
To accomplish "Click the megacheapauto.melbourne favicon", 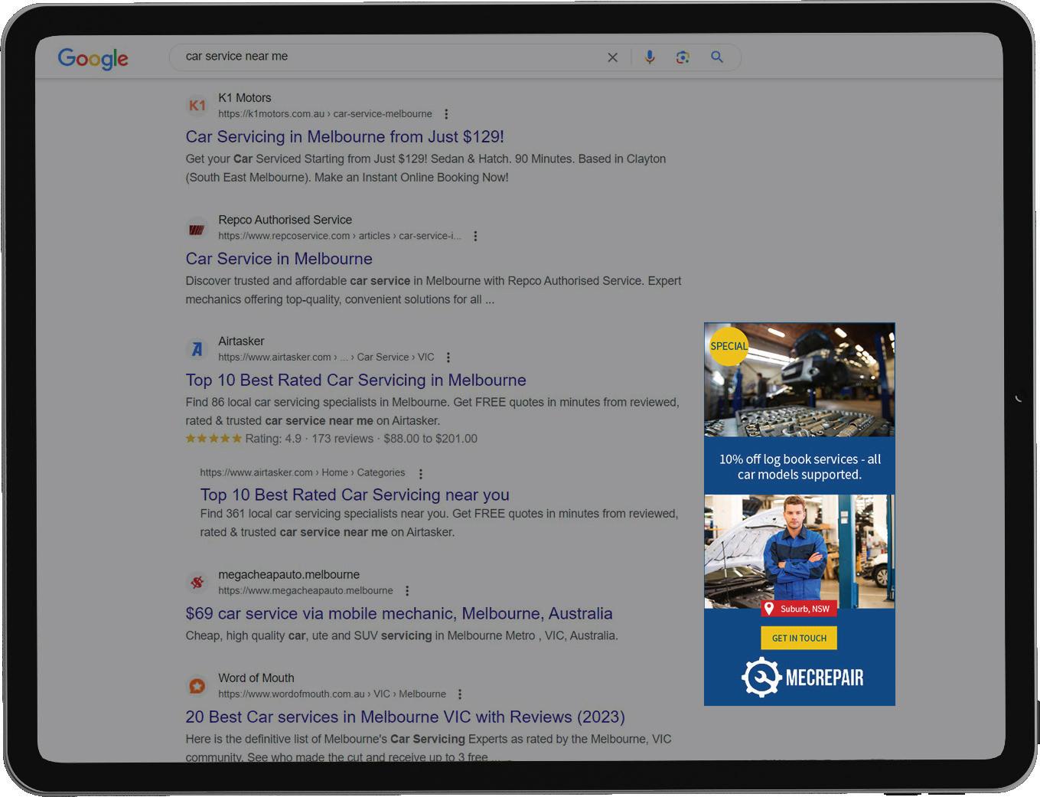I will click(197, 583).
